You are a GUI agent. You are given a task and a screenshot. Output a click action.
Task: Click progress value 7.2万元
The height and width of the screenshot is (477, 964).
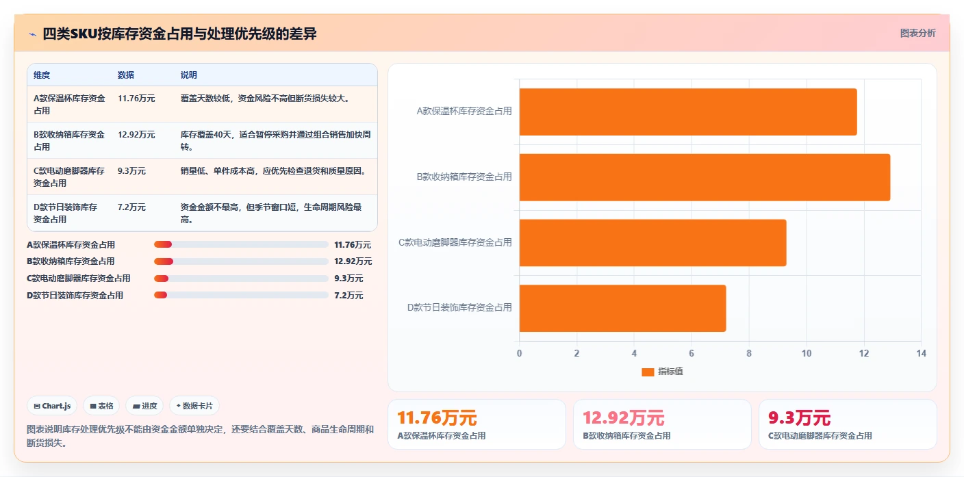coord(348,296)
